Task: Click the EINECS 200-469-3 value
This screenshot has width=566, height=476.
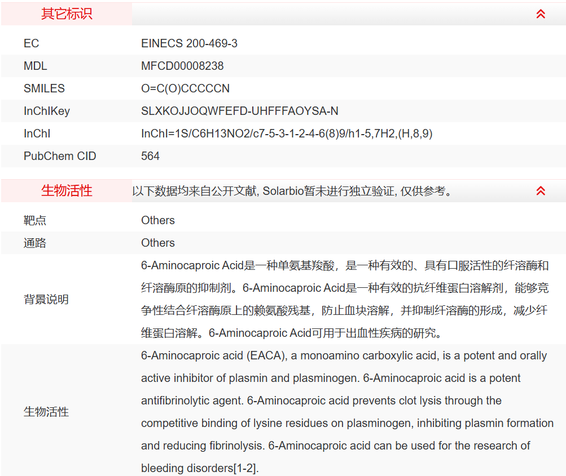Action: click(x=190, y=43)
